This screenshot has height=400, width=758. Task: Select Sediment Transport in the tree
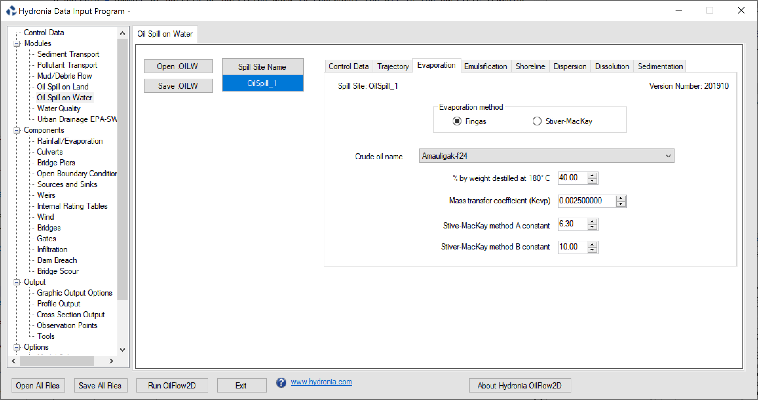coord(68,54)
